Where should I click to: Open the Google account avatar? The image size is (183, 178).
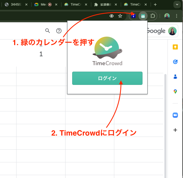(x=172, y=31)
